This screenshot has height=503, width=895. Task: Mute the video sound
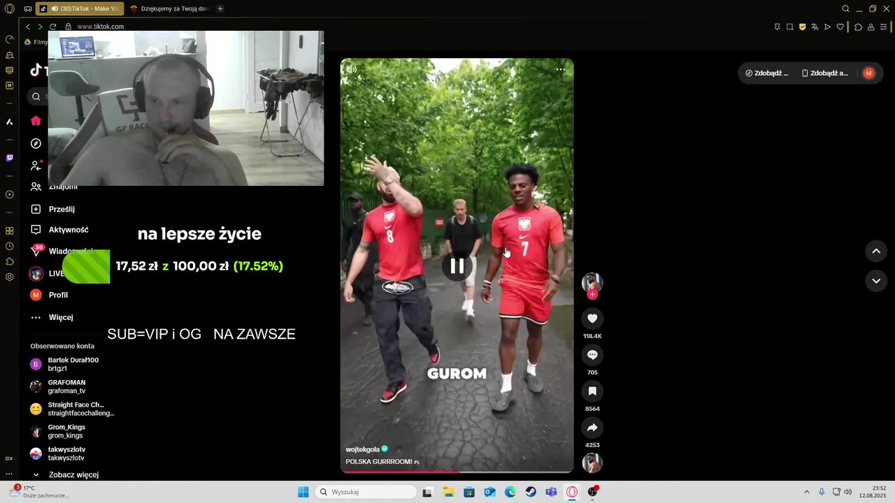coord(352,69)
